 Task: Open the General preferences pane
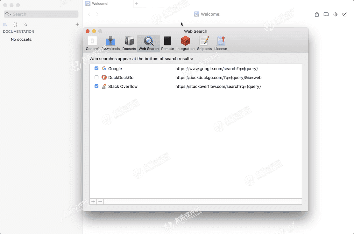click(x=92, y=43)
